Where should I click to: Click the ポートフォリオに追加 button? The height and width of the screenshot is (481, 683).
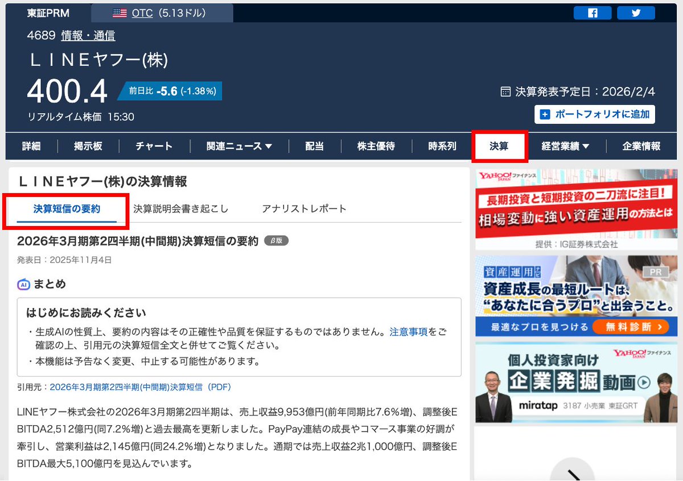594,115
